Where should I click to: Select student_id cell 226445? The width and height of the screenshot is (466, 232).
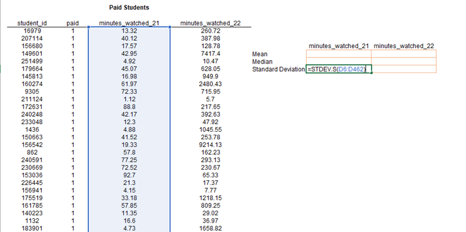tap(32, 183)
